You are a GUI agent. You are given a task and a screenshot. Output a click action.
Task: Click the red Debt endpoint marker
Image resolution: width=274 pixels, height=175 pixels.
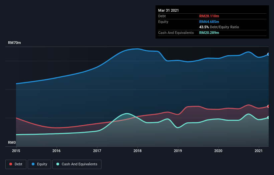tap(268, 106)
